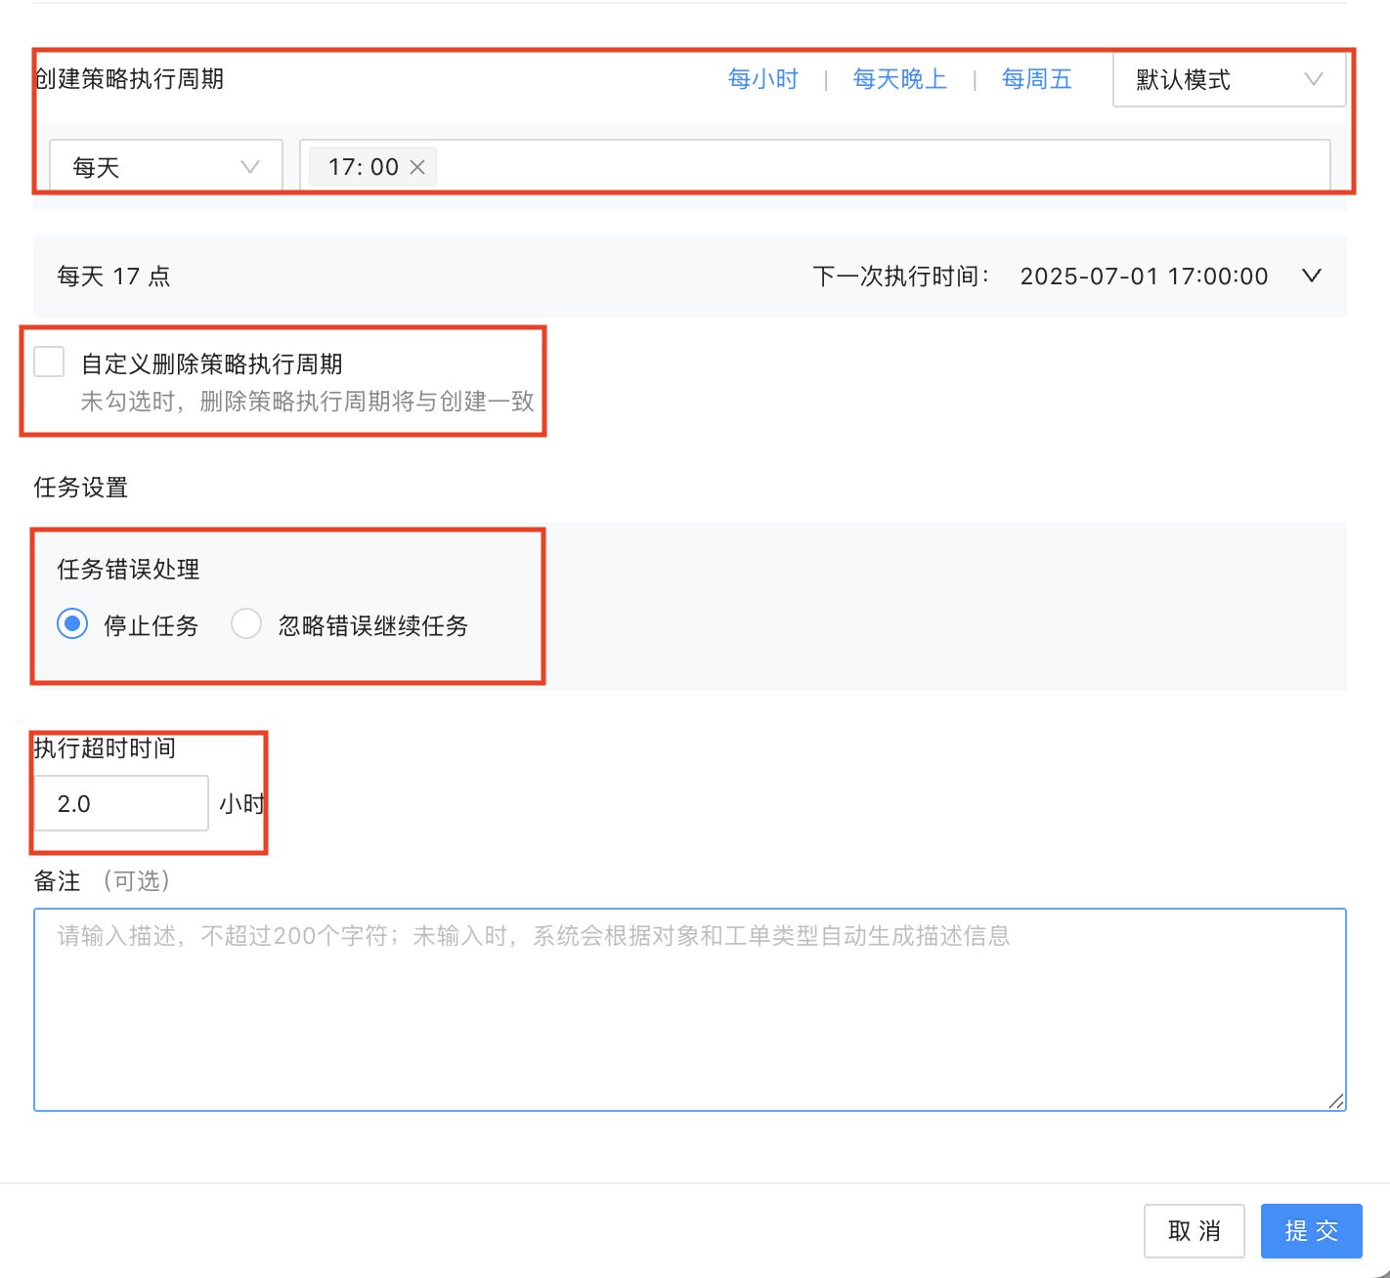Image resolution: width=1390 pixels, height=1278 pixels.
Task: Click the 自定义删除策略执行周期 label text
Action: [211, 364]
